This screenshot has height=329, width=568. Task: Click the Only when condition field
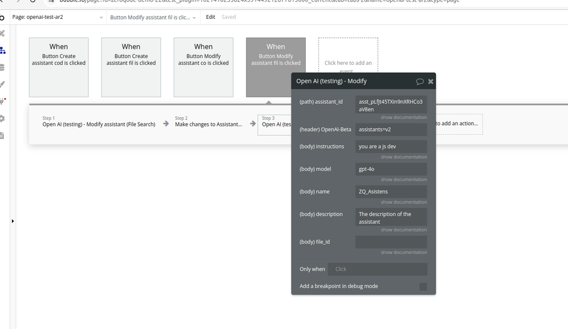tap(377, 269)
